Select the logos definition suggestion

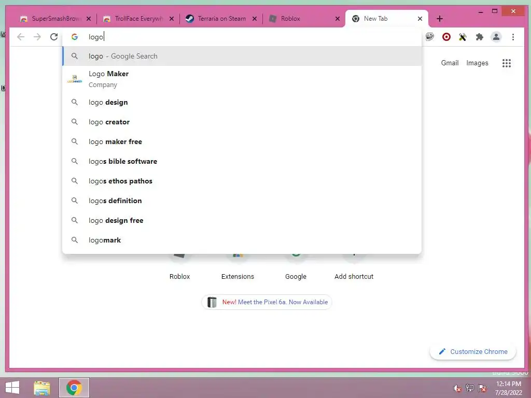coord(242,201)
